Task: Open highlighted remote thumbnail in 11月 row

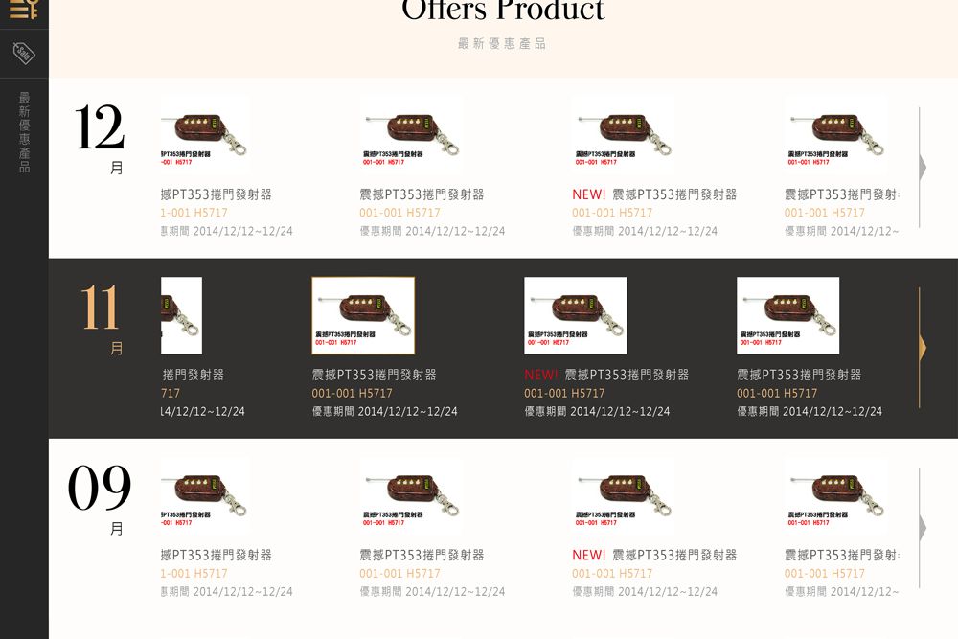Action: pos(363,315)
